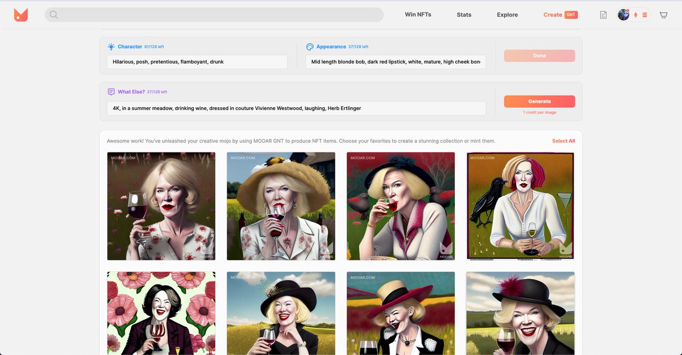Select image of woman in floral blouse
682x355 pixels.
point(161,206)
